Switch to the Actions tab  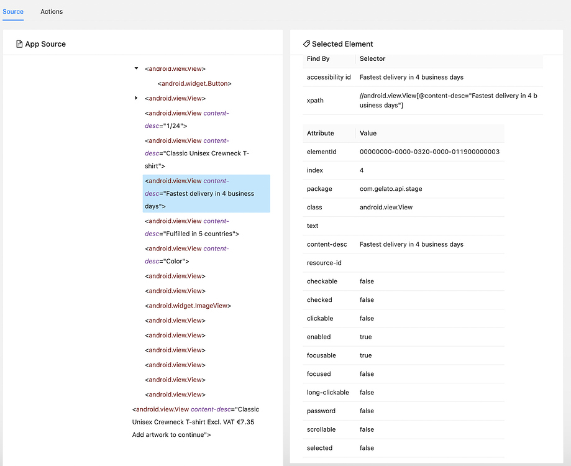52,11
